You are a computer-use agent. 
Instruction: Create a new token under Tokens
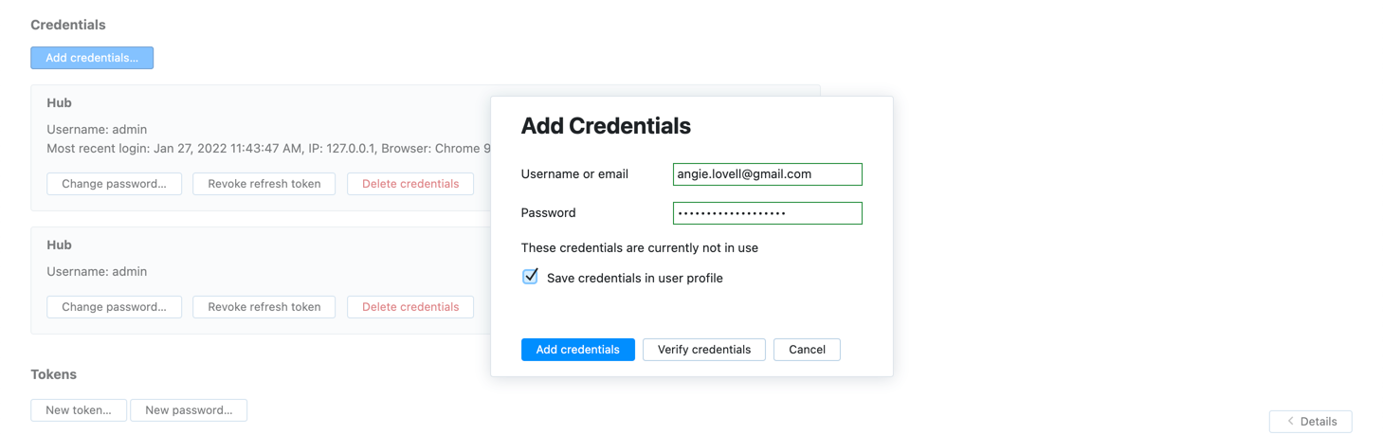point(79,410)
